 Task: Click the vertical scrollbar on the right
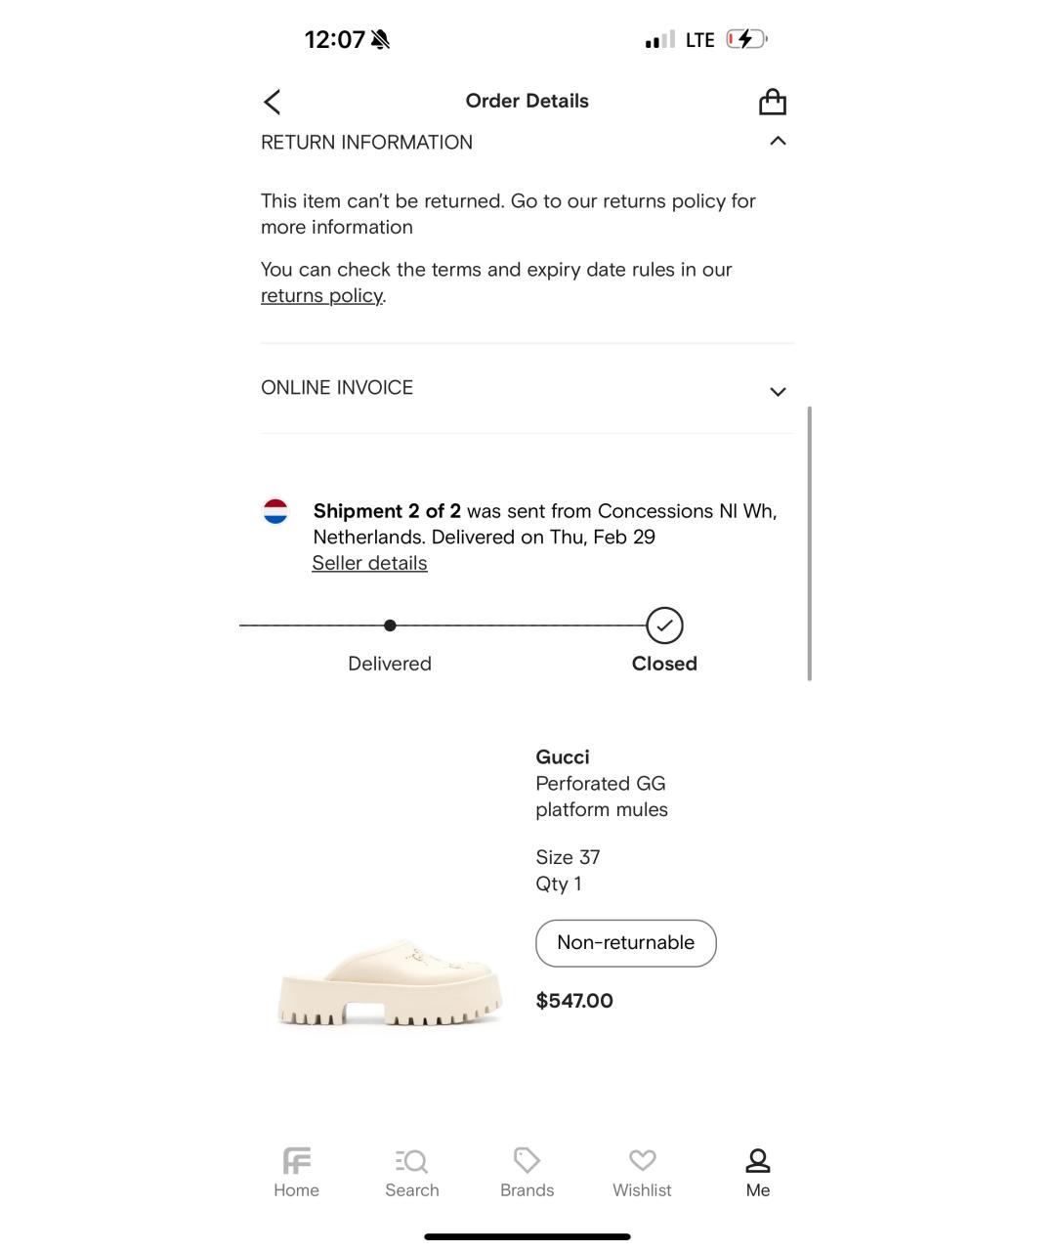(809, 542)
